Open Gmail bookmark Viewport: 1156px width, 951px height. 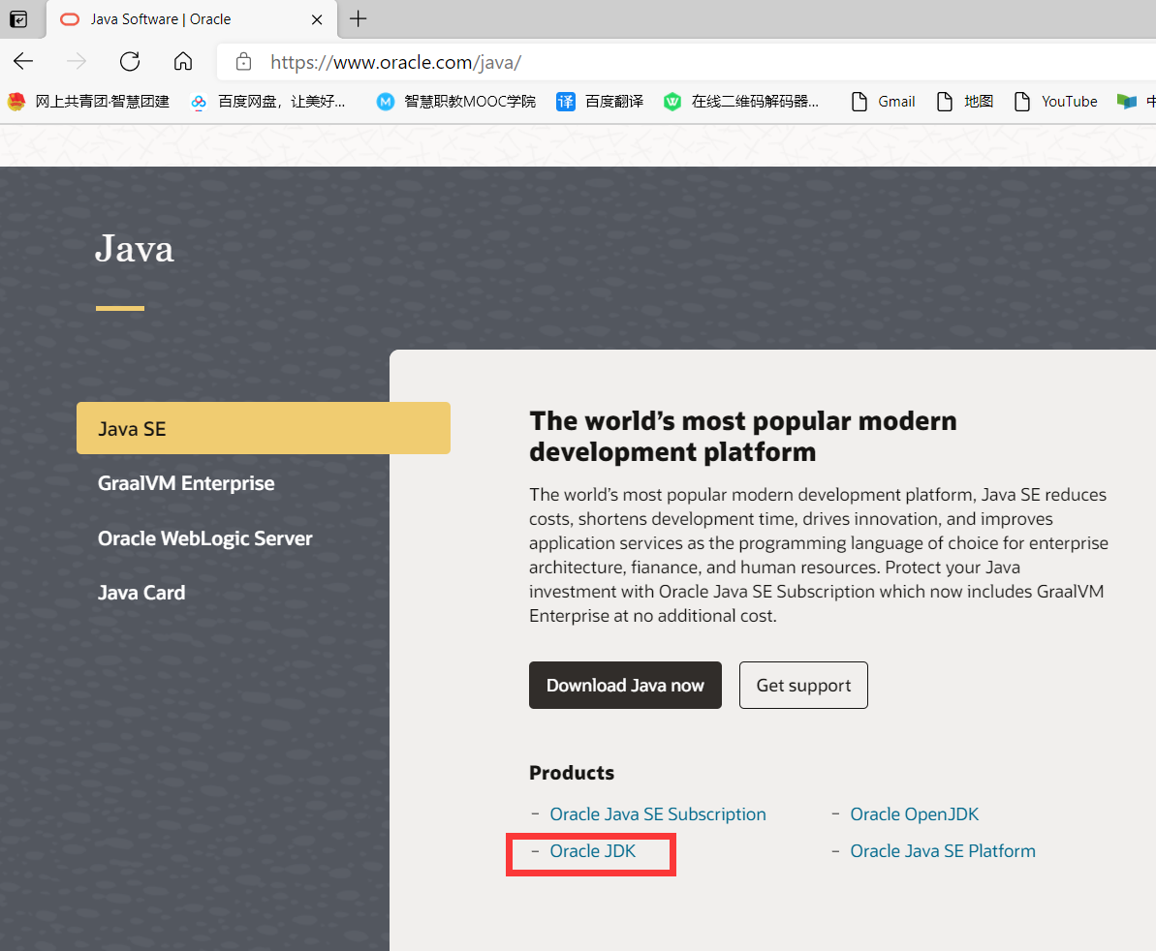883,102
